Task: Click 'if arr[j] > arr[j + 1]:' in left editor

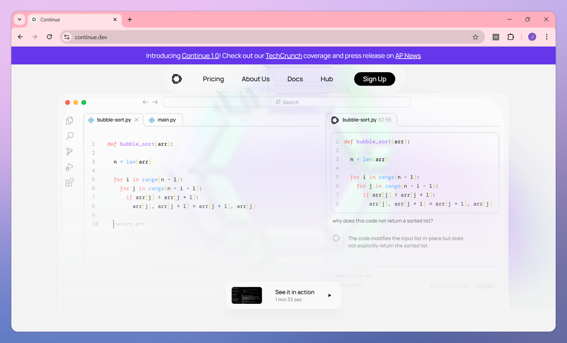Action: pos(163,197)
